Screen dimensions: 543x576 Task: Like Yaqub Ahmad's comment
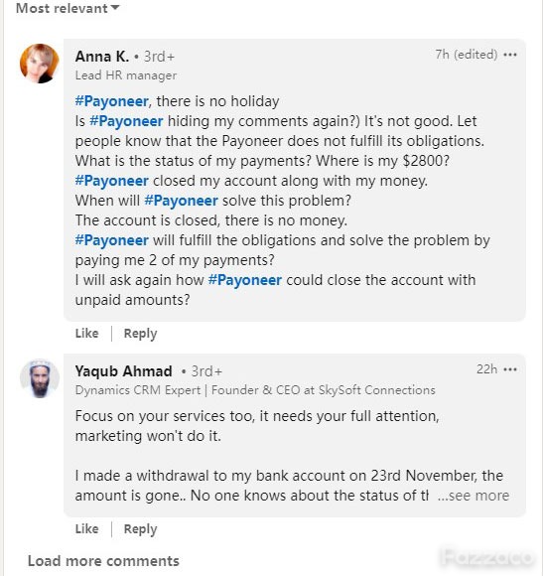click(87, 529)
